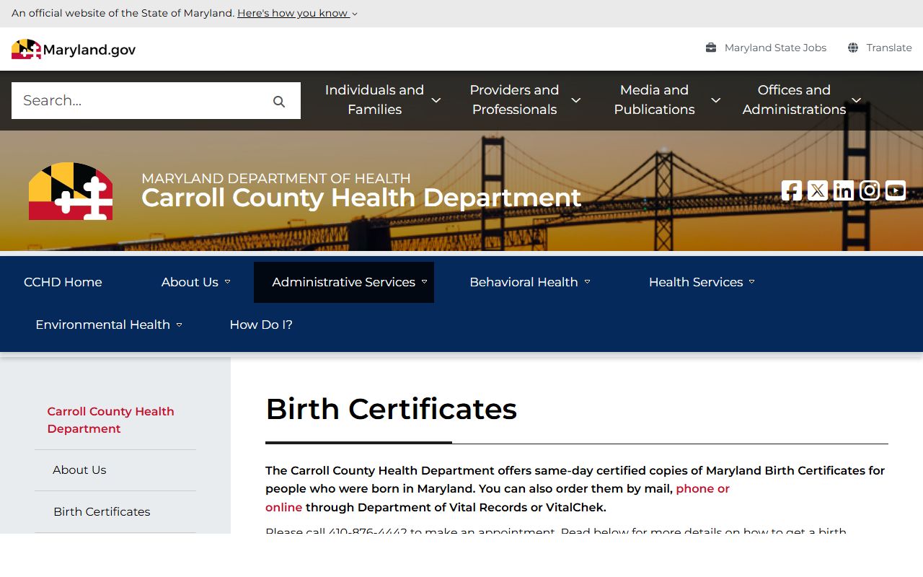The width and height of the screenshot is (923, 577).
Task: Open the YouTube social icon
Action: point(896,190)
